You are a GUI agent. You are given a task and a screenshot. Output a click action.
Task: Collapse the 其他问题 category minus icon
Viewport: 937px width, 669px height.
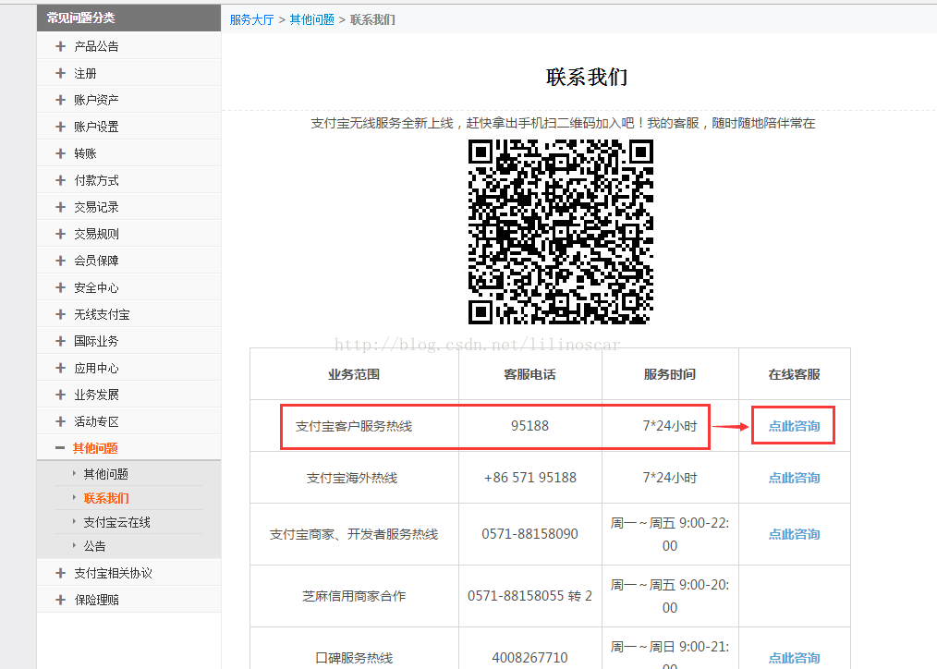coord(60,448)
